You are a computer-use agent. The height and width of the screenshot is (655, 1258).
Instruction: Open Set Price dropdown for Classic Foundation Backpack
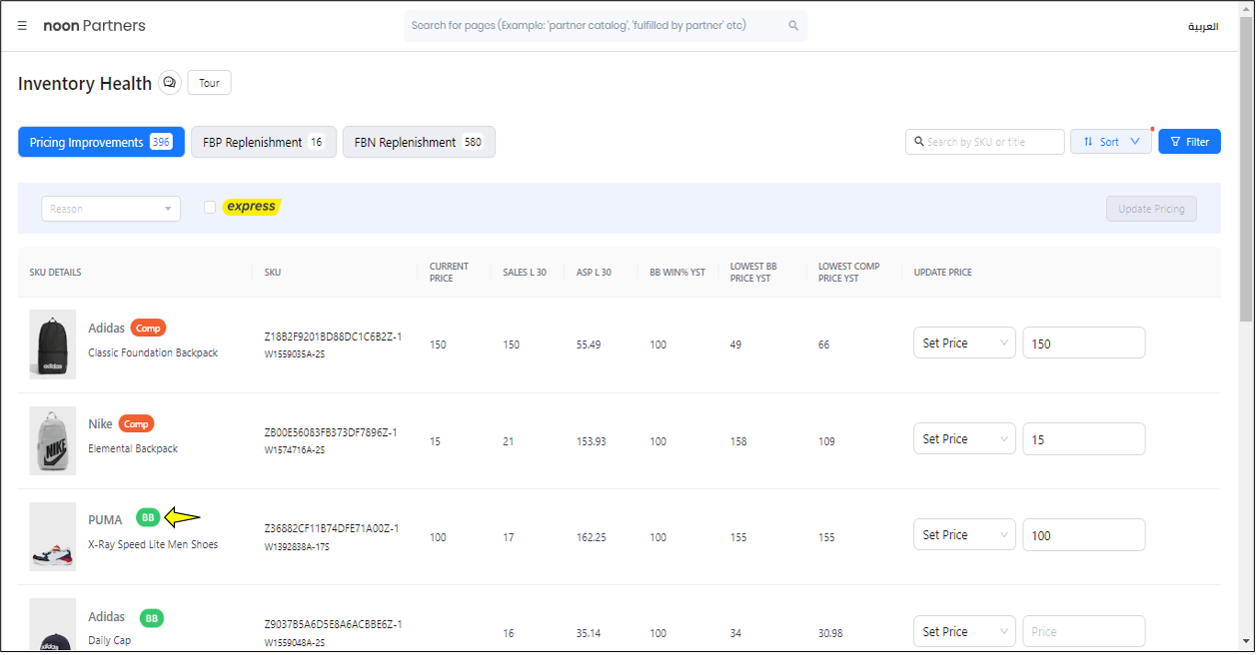point(964,343)
